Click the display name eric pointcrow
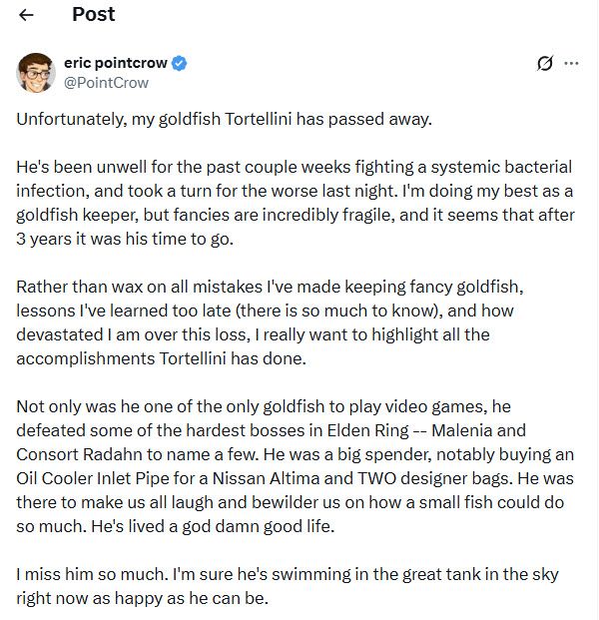 click(x=116, y=63)
